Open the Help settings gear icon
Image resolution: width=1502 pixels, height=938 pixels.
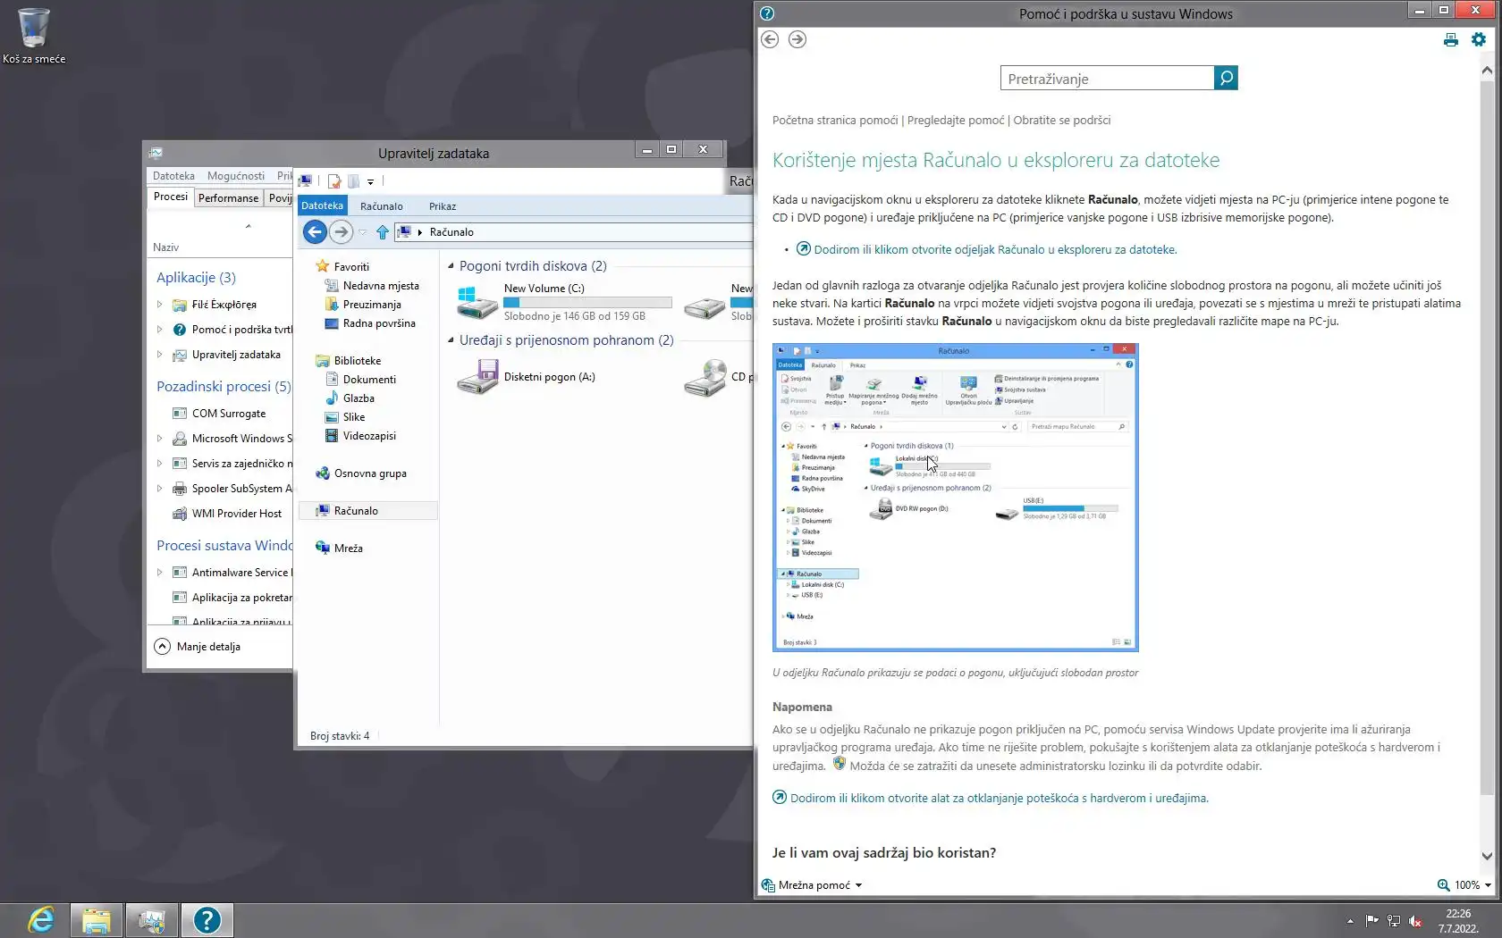click(x=1479, y=39)
